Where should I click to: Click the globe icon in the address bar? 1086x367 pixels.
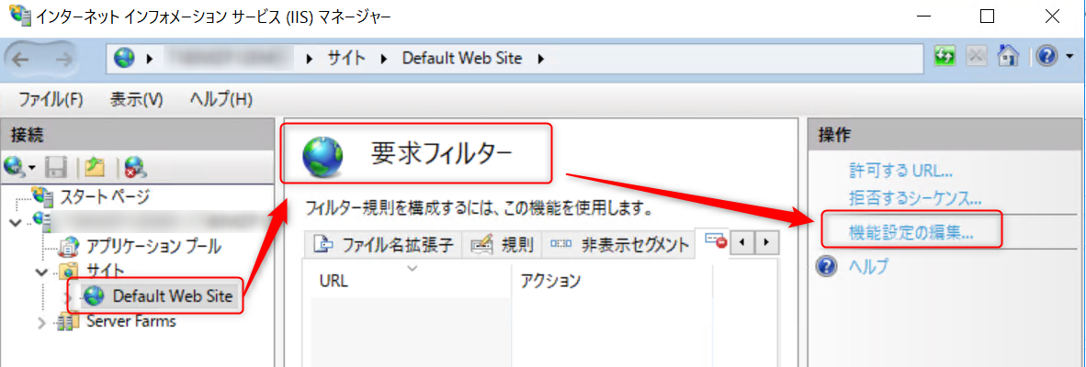coord(125,59)
